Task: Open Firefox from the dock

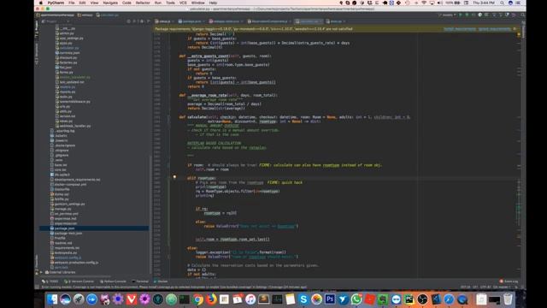Action: tap(211, 299)
